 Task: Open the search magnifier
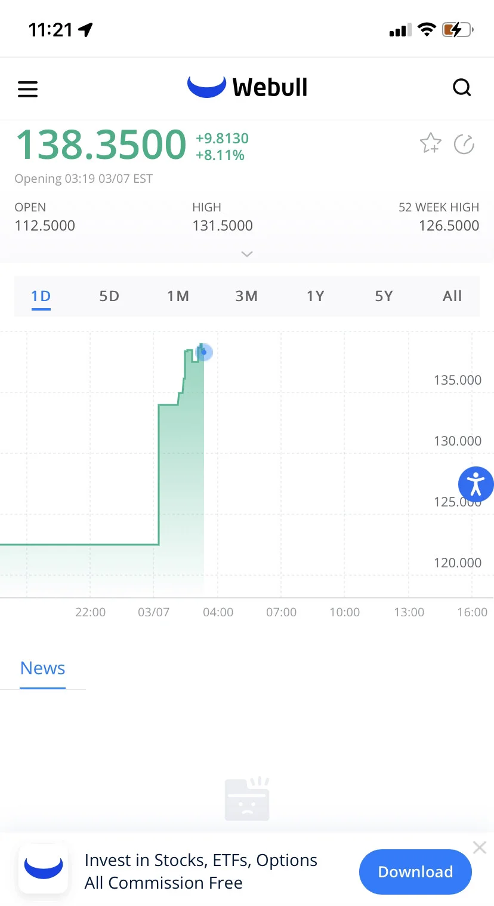click(462, 88)
